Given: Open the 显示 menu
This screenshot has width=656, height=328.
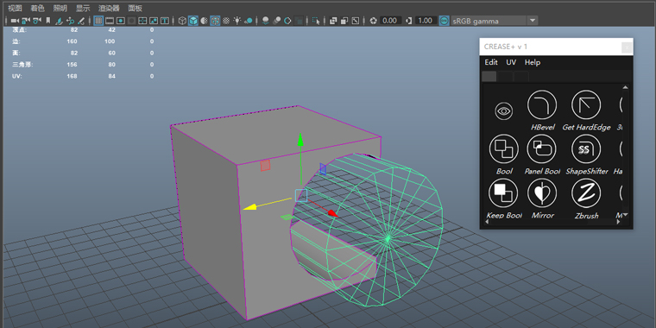Looking at the screenshot, I should click(x=82, y=8).
